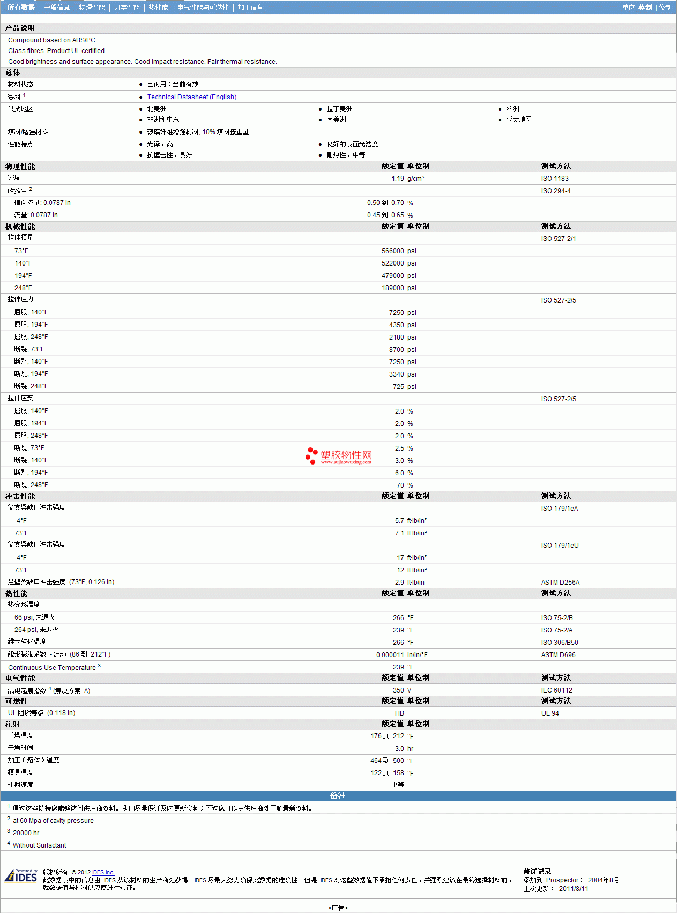
Task: Click the 已商用：当前有效 status text
Action: pyautogui.click(x=173, y=84)
